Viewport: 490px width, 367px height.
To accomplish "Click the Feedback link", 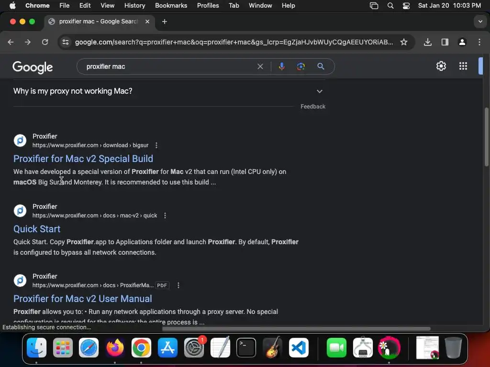I will pyautogui.click(x=313, y=107).
